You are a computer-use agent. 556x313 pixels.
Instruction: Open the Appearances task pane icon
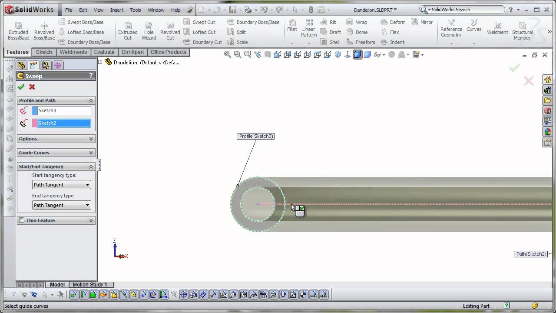point(547,132)
